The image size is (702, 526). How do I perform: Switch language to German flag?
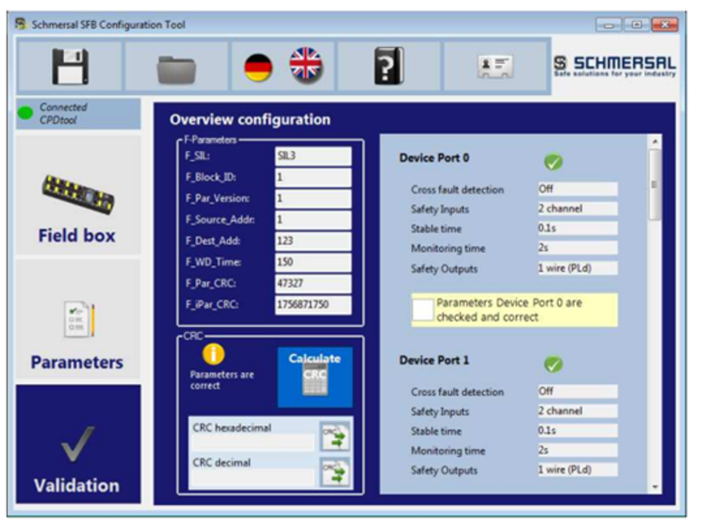point(258,68)
